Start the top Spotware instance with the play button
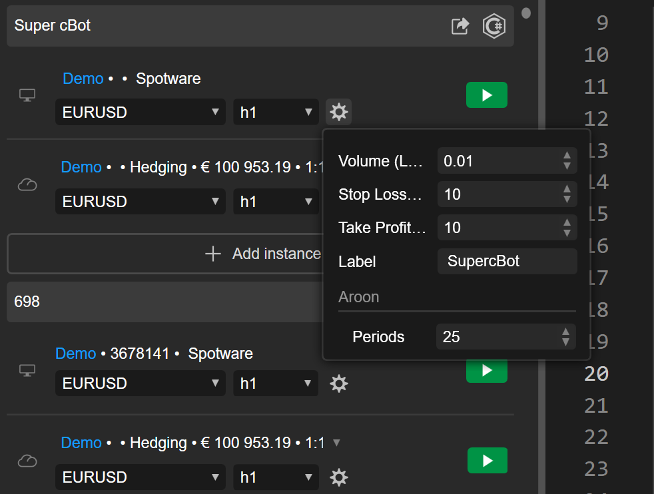The image size is (654, 494). (486, 95)
